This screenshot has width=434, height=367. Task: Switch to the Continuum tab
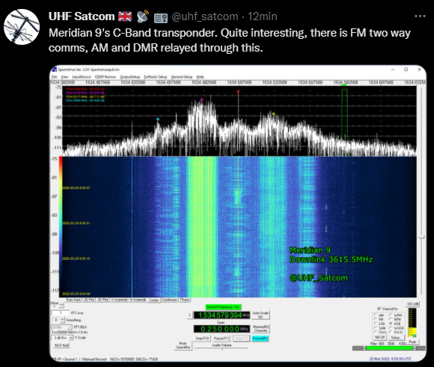click(169, 300)
